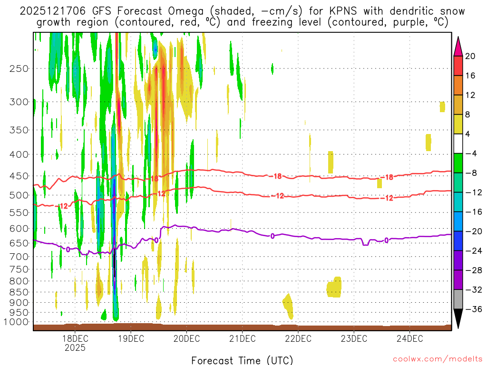Click the 700 pressure level label
The width and height of the screenshot is (487, 365).
pyautogui.click(x=19, y=257)
